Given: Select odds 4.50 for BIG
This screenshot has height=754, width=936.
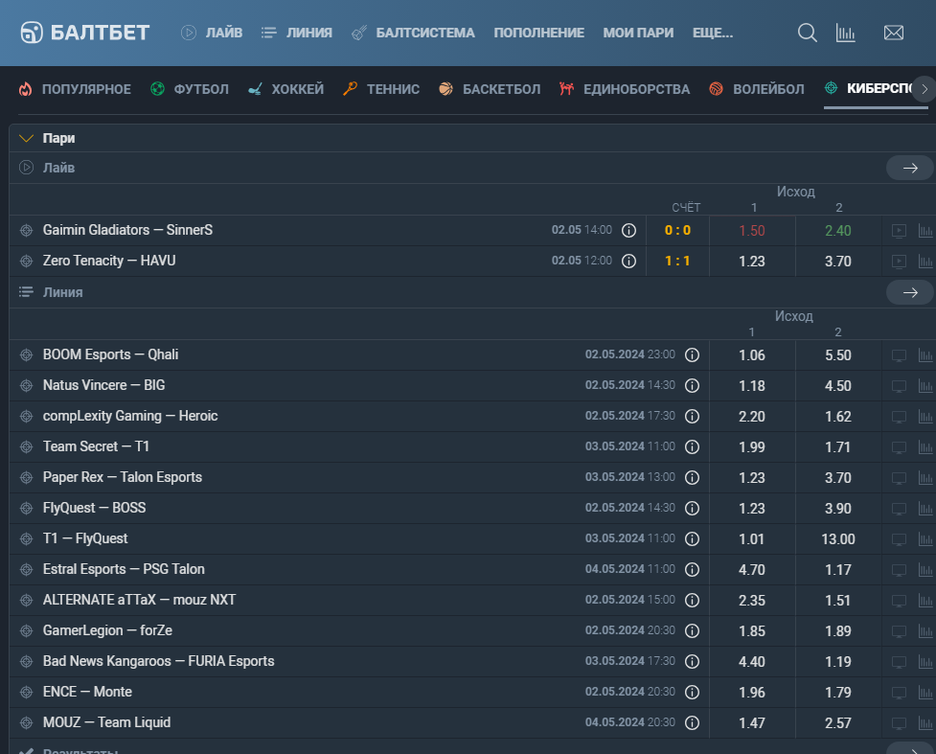Looking at the screenshot, I should pyautogui.click(x=838, y=386).
